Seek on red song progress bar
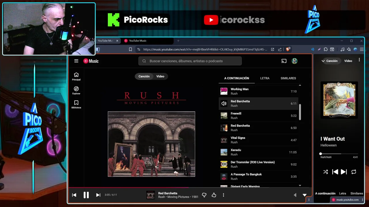 click(x=190, y=187)
